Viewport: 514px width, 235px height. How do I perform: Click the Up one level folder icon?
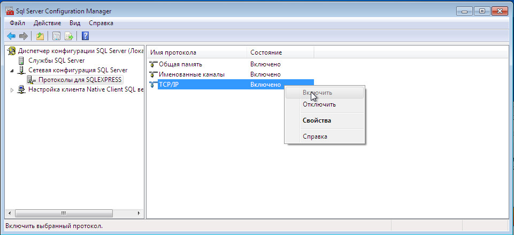[40, 36]
